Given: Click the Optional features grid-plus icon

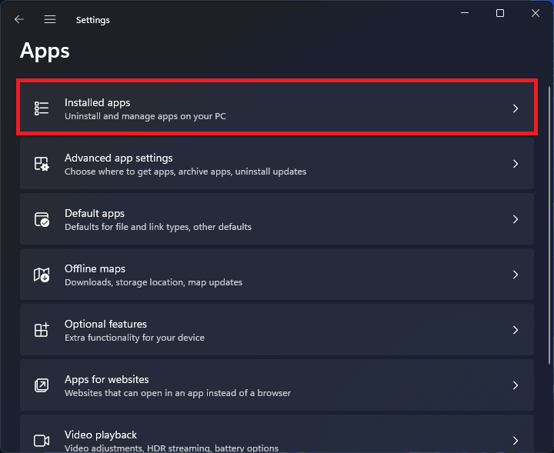Looking at the screenshot, I should click(x=42, y=330).
